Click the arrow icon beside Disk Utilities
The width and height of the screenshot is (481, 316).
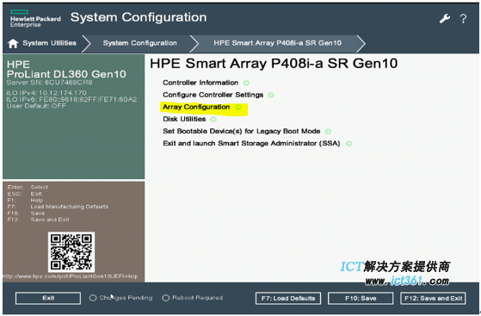tap(213, 119)
